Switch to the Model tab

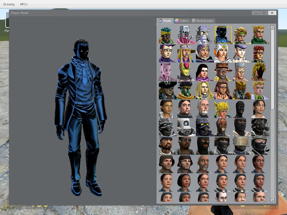pyautogui.click(x=165, y=21)
